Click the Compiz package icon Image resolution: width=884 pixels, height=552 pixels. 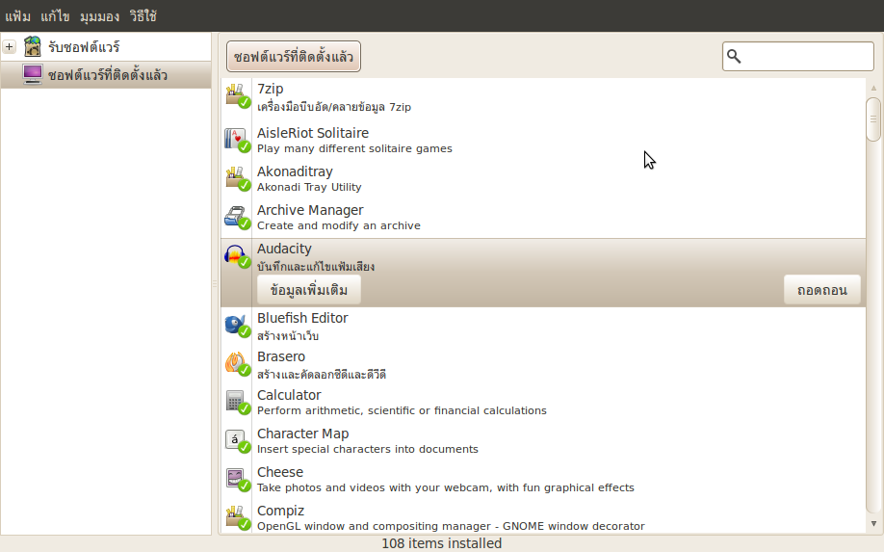237,517
